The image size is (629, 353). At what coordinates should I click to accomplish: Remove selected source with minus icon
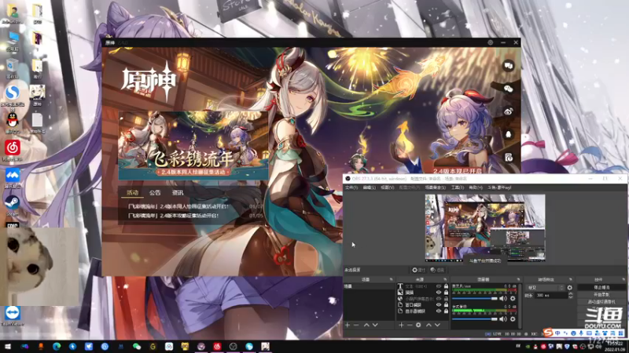tap(410, 325)
